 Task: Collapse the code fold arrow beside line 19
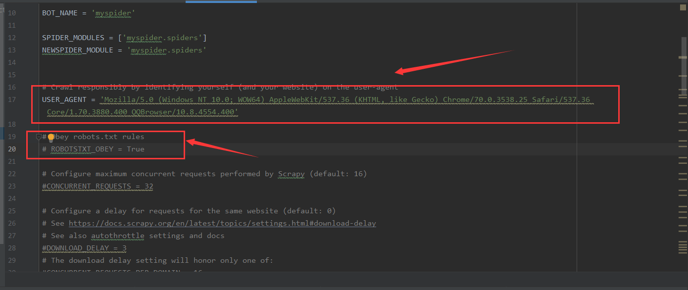pyautogui.click(x=39, y=137)
